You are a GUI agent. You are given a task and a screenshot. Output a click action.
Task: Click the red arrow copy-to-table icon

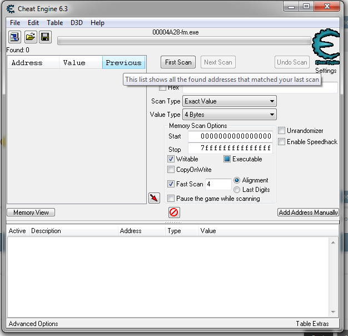point(154,198)
